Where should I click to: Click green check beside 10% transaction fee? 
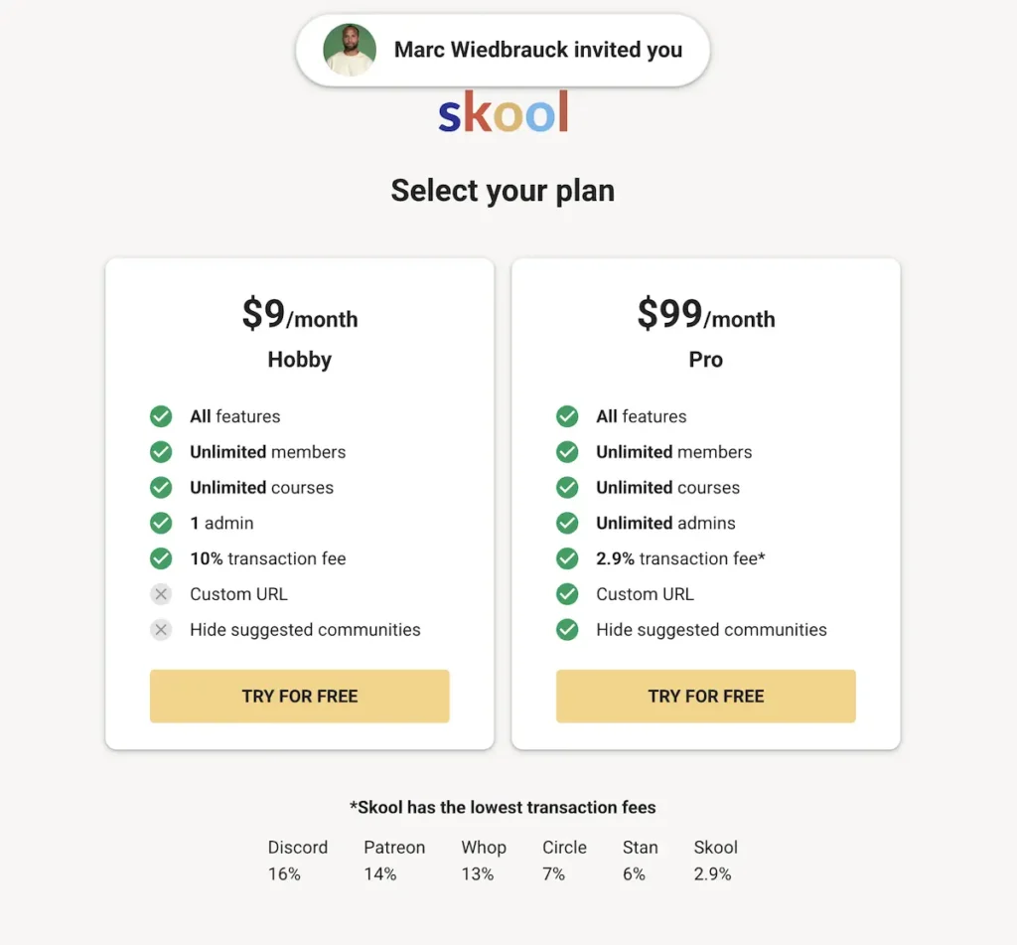point(161,558)
